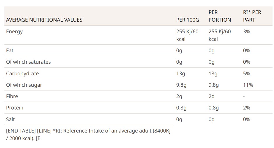Click the 11% sugar reference intake value
274x148 pixels.
coord(248,85)
